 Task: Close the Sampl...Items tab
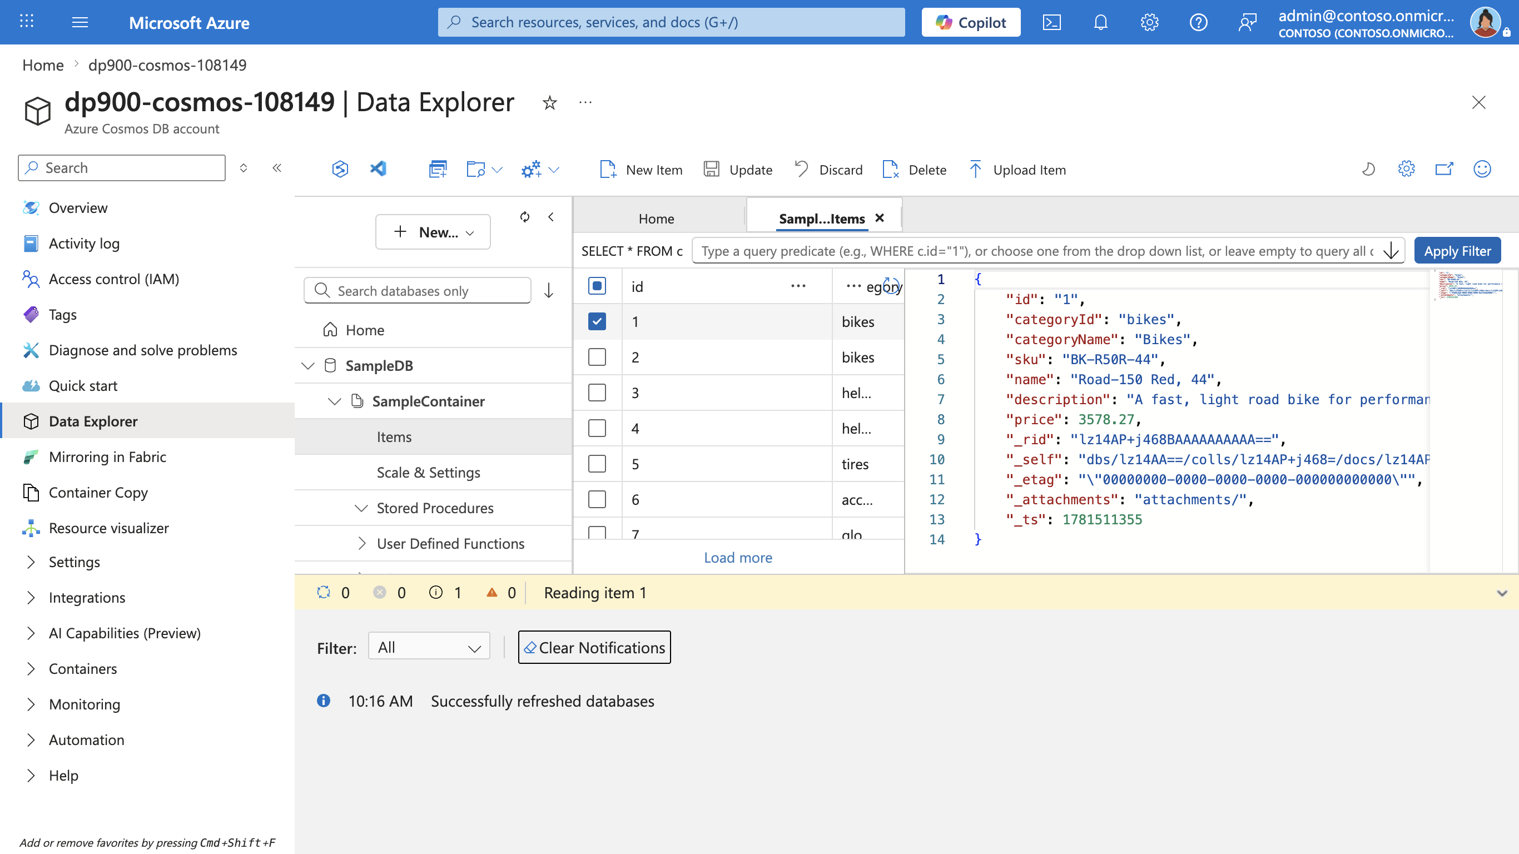point(879,218)
